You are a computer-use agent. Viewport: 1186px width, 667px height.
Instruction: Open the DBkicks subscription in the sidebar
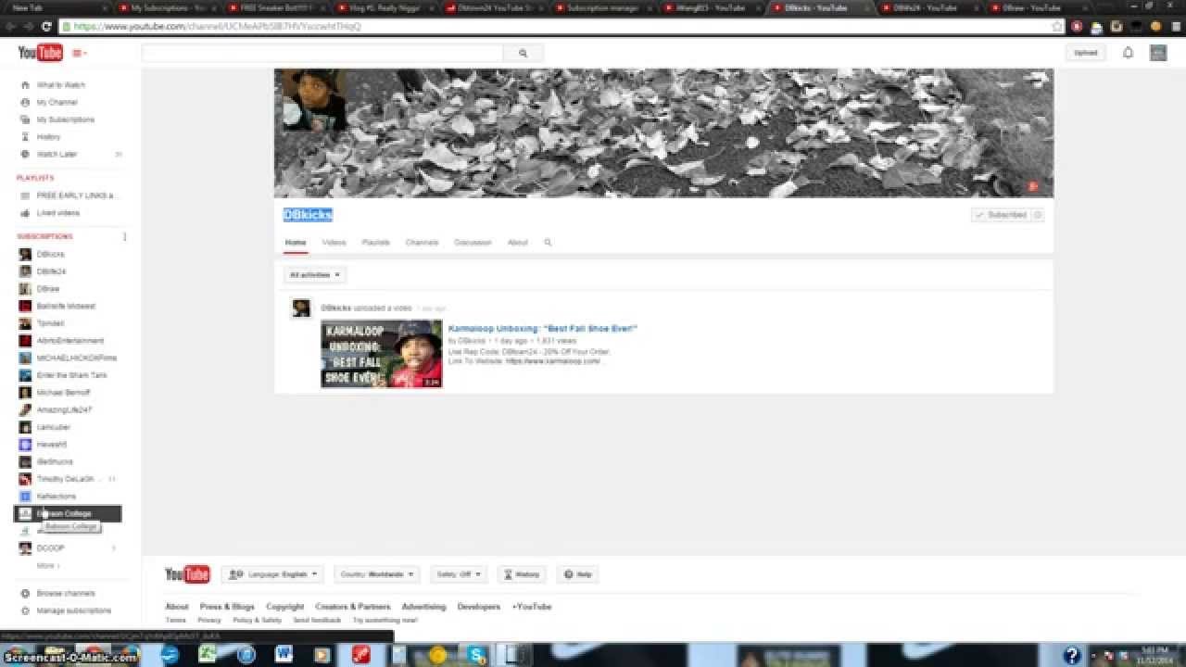coord(50,254)
